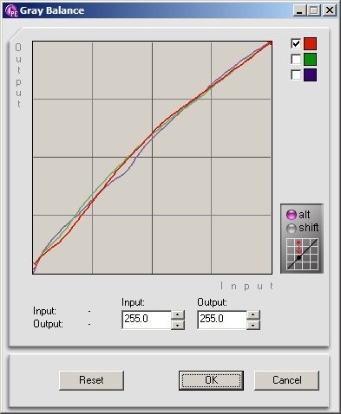Click the curve point mode grid icon
The height and width of the screenshot is (414, 341).
[302, 254]
